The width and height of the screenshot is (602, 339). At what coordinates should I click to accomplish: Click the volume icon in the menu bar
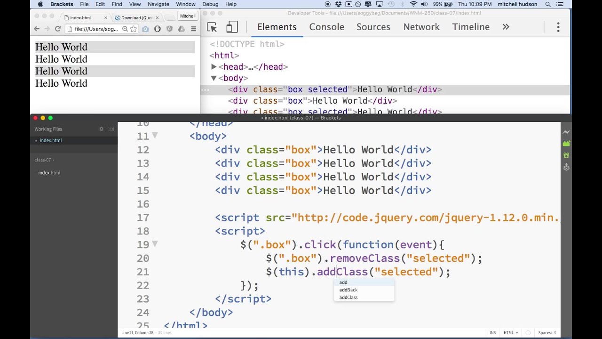425,4
